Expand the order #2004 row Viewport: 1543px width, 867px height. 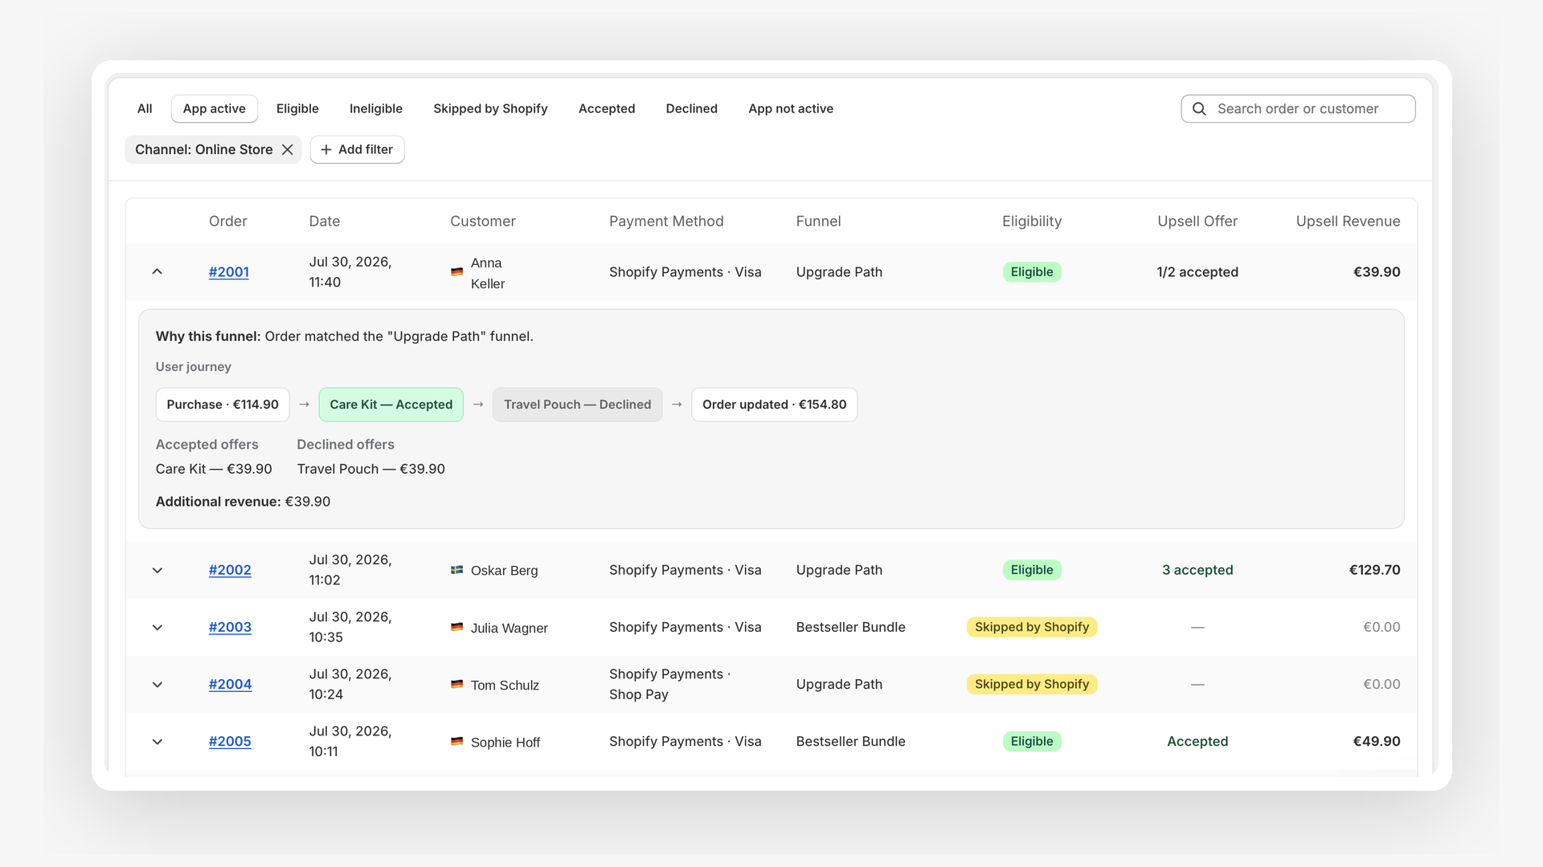158,684
